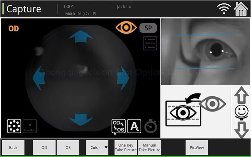Go to the home screen

coord(241,9)
